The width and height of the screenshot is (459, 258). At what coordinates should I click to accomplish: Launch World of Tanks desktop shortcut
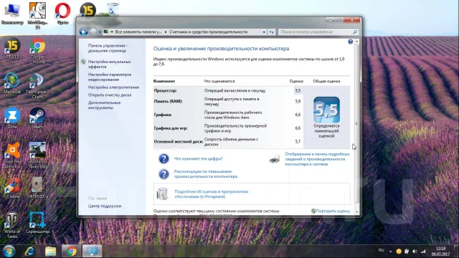(x=12, y=225)
